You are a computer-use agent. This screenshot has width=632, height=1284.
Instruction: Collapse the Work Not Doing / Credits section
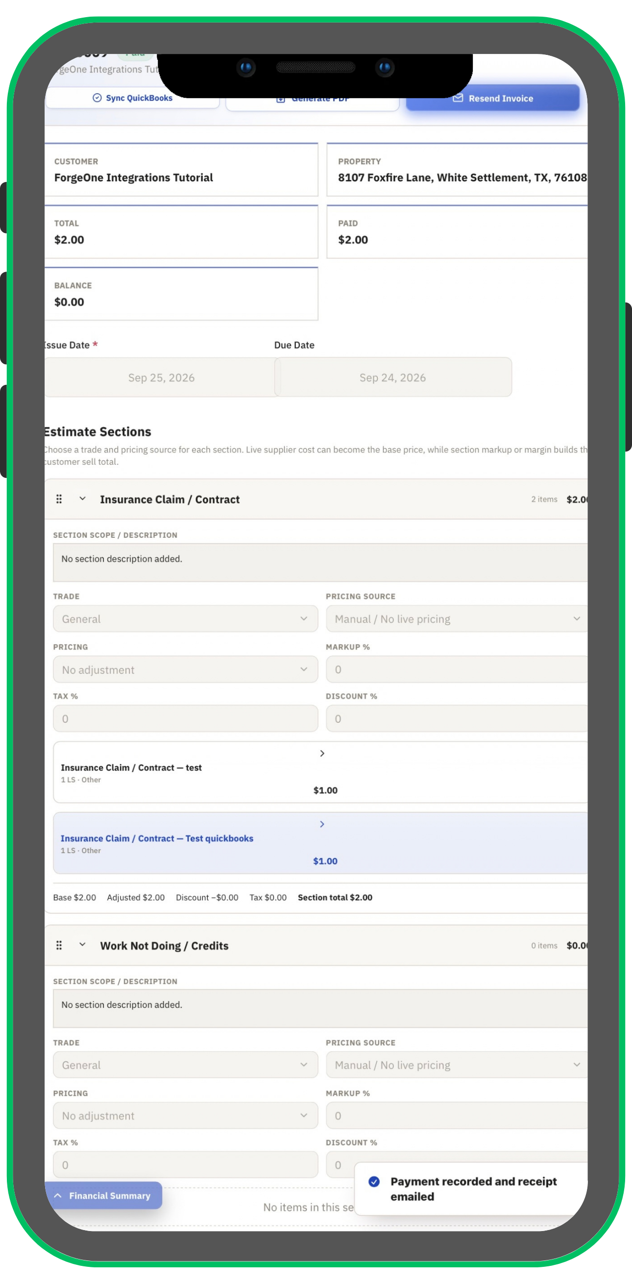tap(83, 945)
